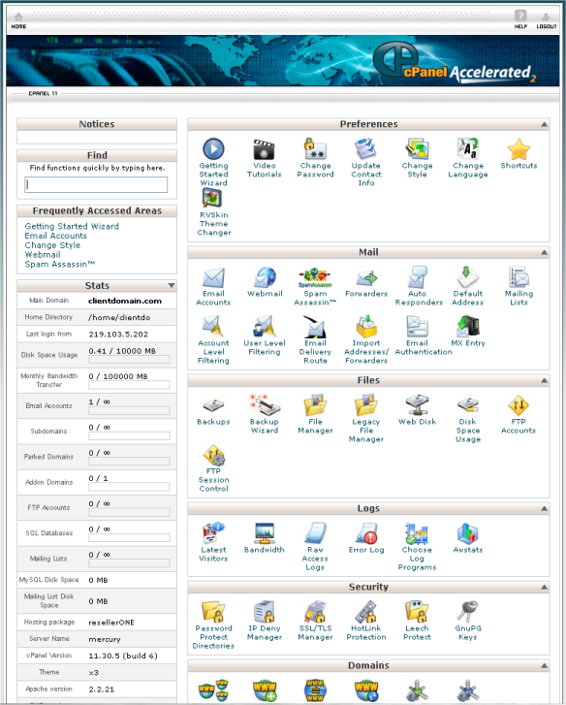The width and height of the screenshot is (566, 705).
Task: Open HotLink Protection
Action: [x=366, y=612]
